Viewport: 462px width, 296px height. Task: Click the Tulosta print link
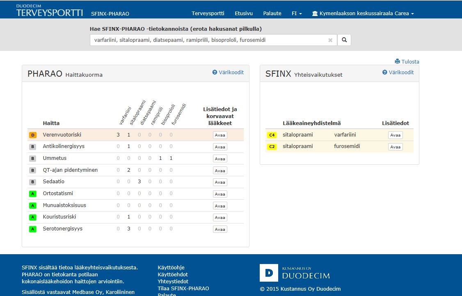pos(407,61)
